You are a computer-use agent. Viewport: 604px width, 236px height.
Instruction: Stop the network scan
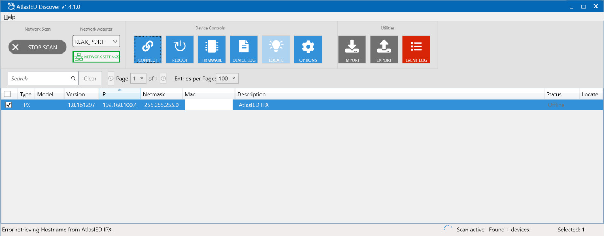37,47
